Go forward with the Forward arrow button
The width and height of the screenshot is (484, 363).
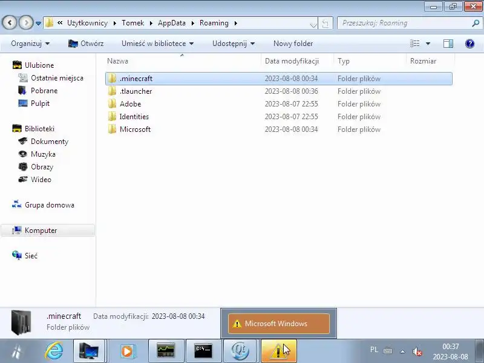point(26,22)
